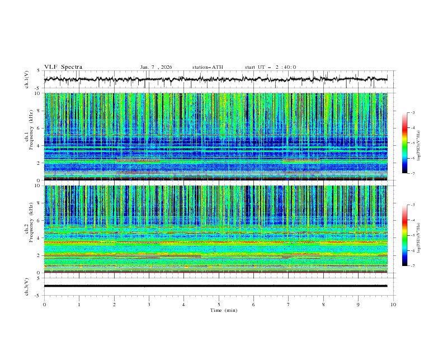Click the Jan. 7, 2026 date label
This screenshot has height=342, width=443.
156,67
